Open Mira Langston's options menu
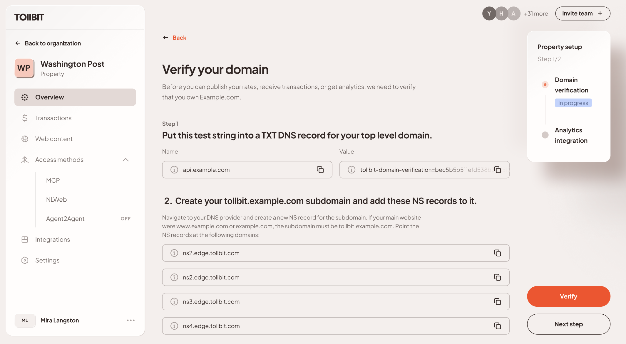The height and width of the screenshot is (344, 626). [x=131, y=320]
